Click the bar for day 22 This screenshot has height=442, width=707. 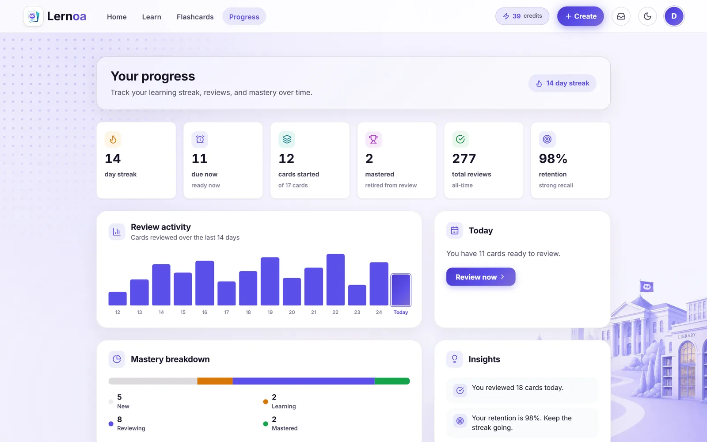[335, 280]
